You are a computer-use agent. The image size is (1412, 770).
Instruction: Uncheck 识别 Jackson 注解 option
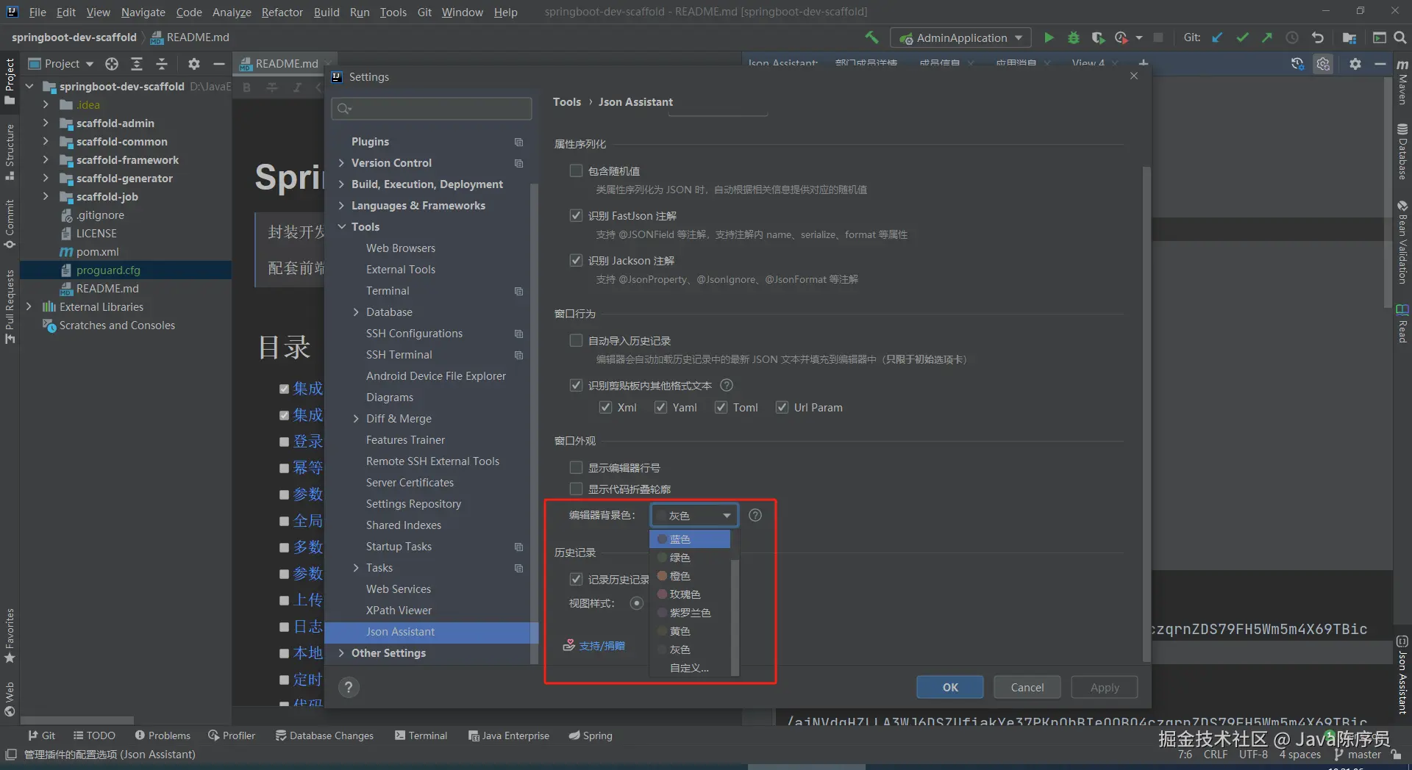[576, 260]
